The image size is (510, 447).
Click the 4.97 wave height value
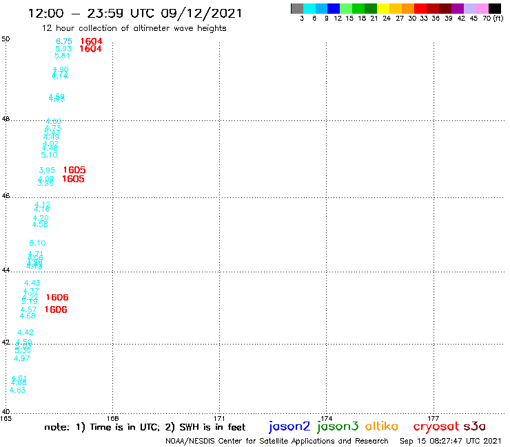[22, 359]
